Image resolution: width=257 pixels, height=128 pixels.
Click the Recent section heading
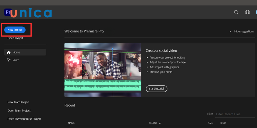(70, 105)
